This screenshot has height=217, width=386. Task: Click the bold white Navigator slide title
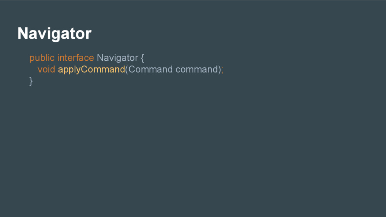click(x=54, y=34)
